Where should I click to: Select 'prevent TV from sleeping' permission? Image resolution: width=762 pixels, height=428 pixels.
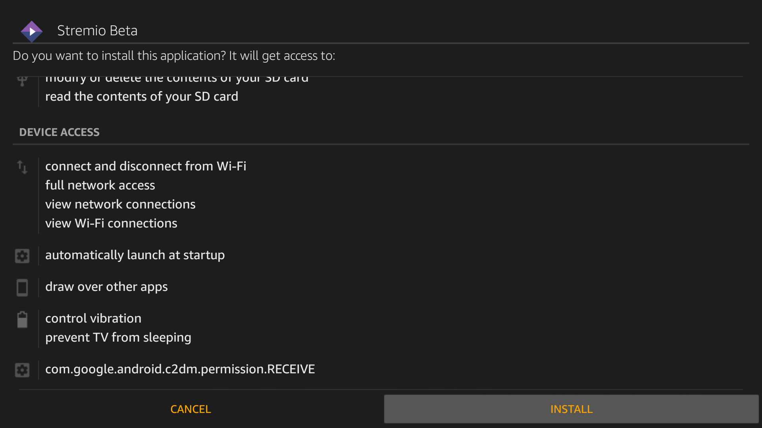(118, 337)
